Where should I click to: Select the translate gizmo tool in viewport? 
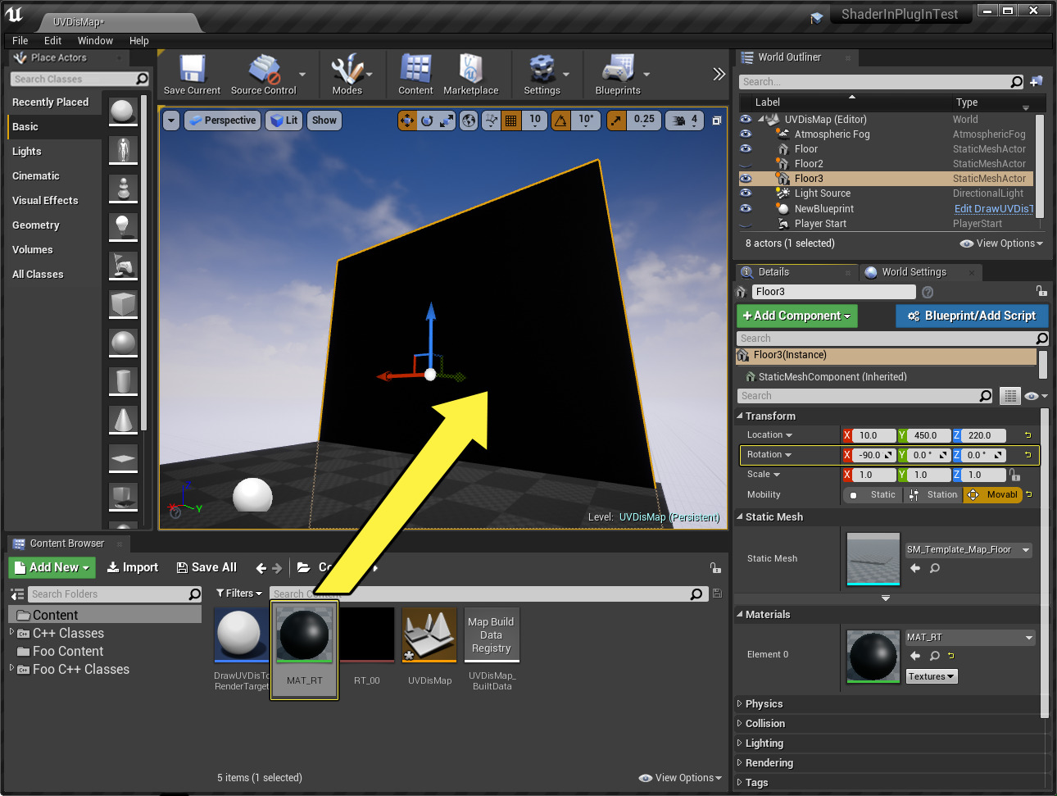coord(407,121)
